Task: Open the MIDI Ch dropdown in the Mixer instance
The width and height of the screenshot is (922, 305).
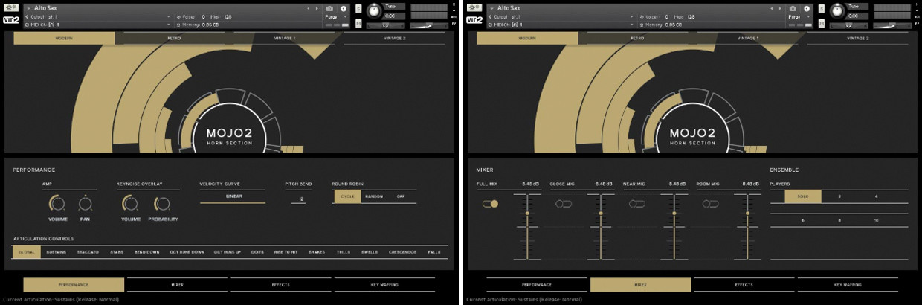Action: 633,24
